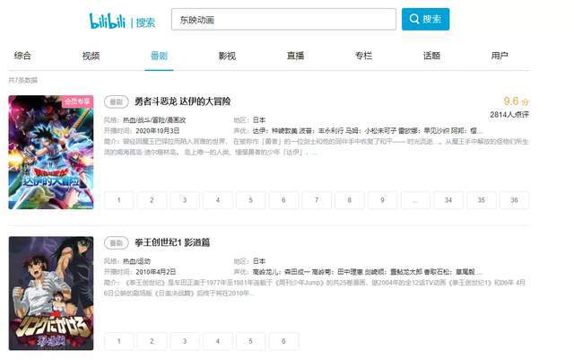
Task: Click the 热血/活劲 style tags text
Action: coord(136,261)
